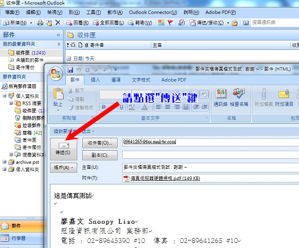Center text in the ribbon
The image size is (299, 248).
pyautogui.click(x=168, y=107)
